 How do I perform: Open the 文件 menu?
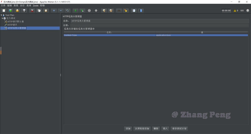tap(3, 6)
